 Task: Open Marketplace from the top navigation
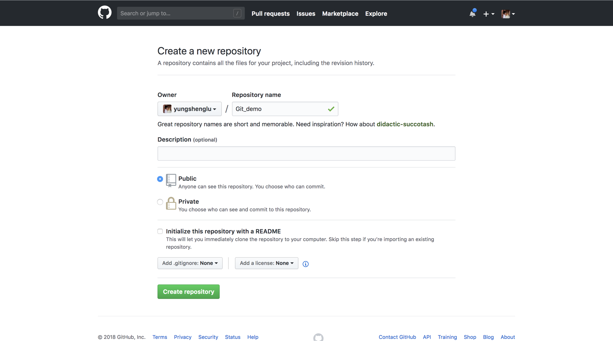340,14
